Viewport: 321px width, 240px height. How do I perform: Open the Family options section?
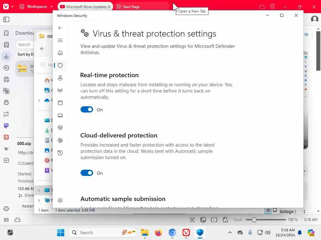[60, 140]
